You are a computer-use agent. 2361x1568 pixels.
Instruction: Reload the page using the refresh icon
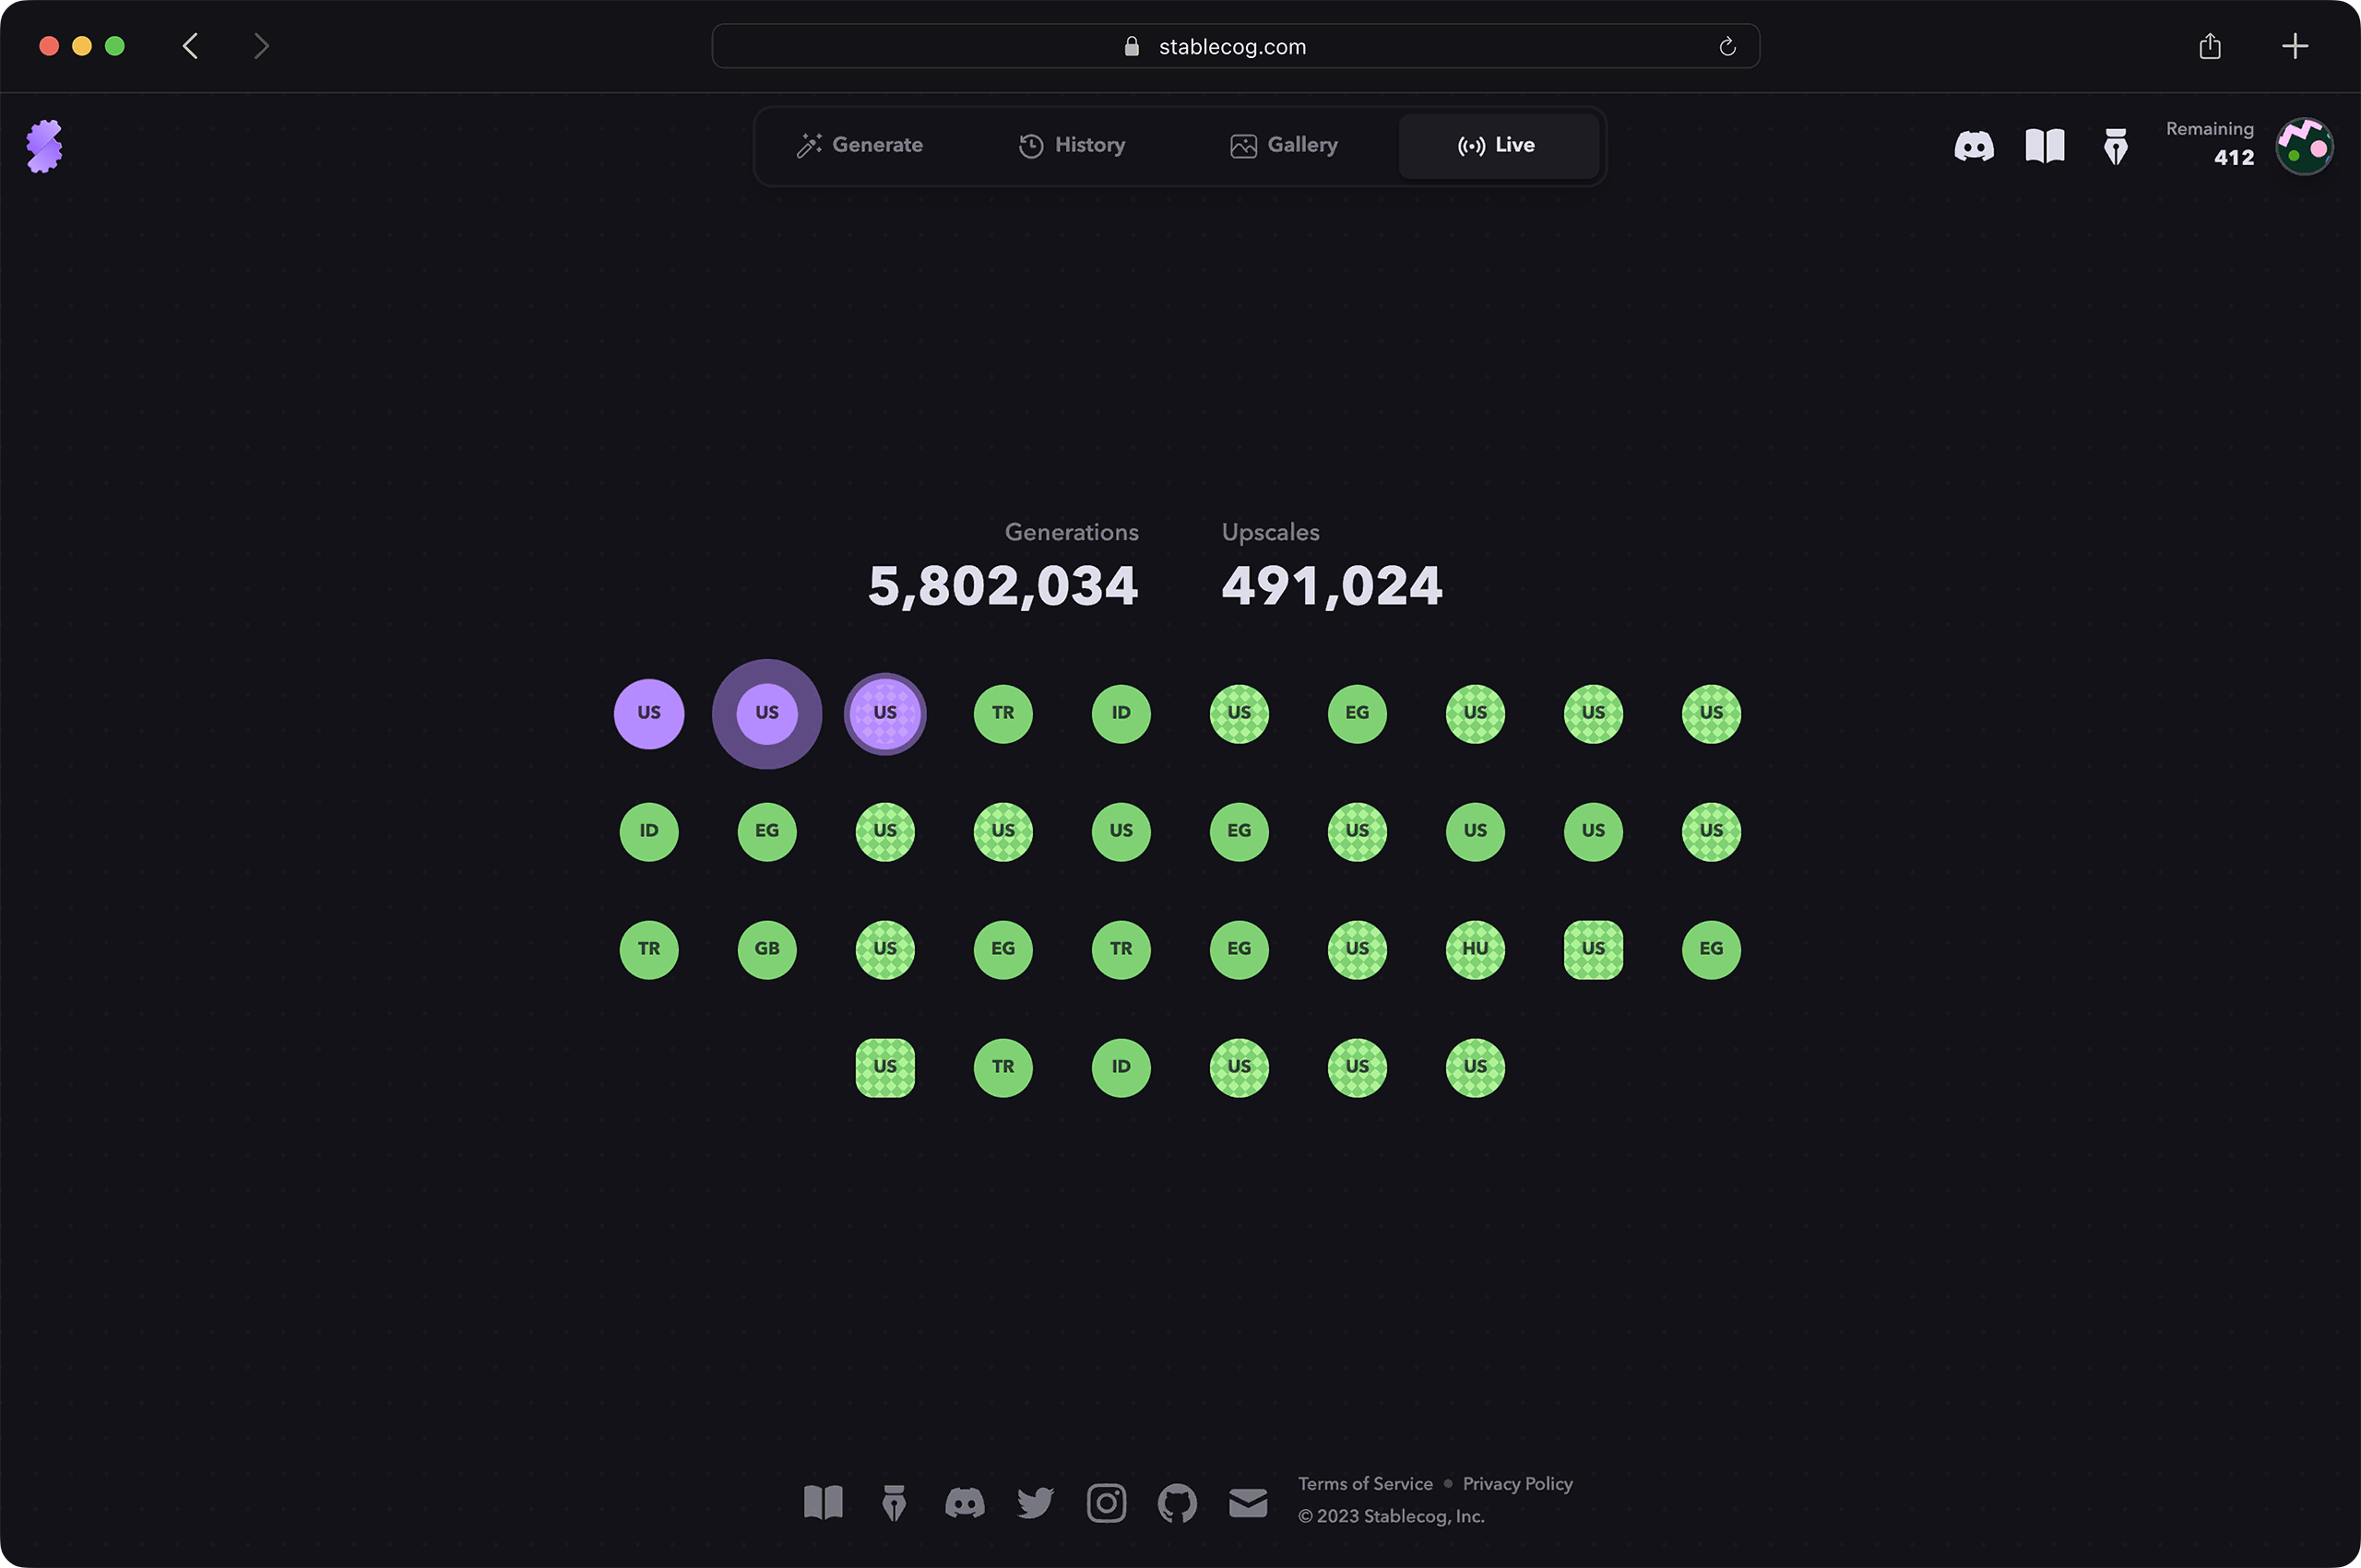[1726, 47]
